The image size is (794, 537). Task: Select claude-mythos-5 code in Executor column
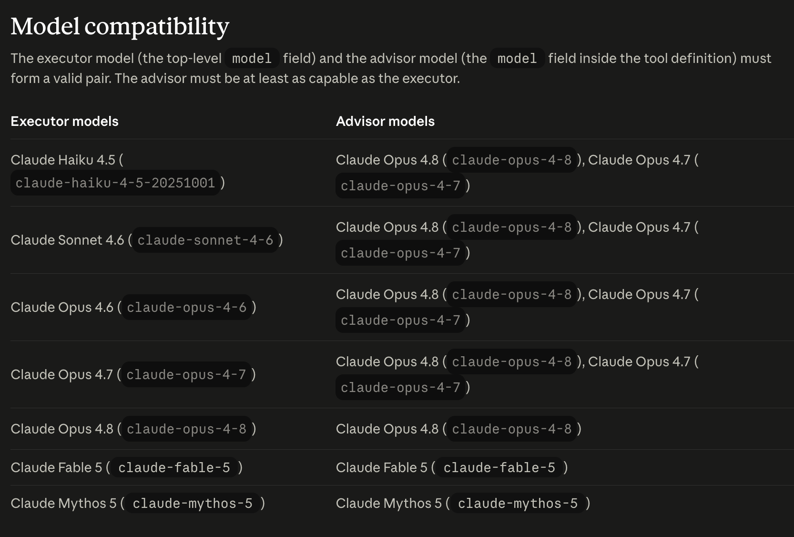click(193, 503)
